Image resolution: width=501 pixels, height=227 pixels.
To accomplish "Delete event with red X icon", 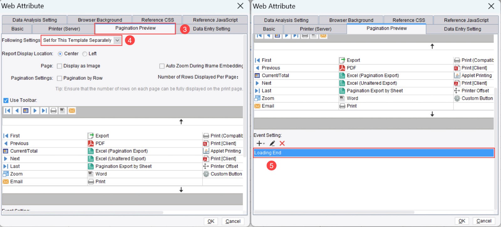I will tap(282, 143).
